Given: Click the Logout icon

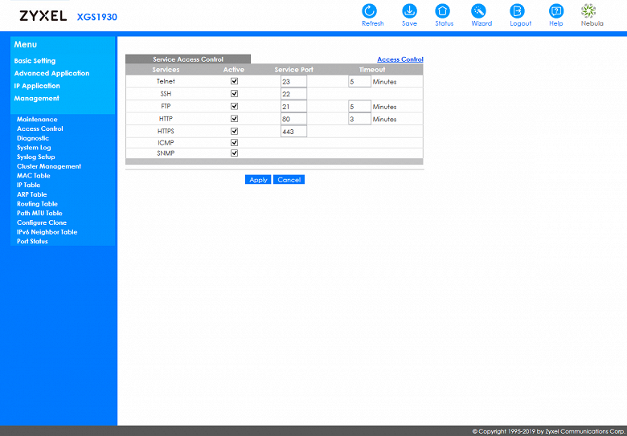Looking at the screenshot, I should point(517,10).
